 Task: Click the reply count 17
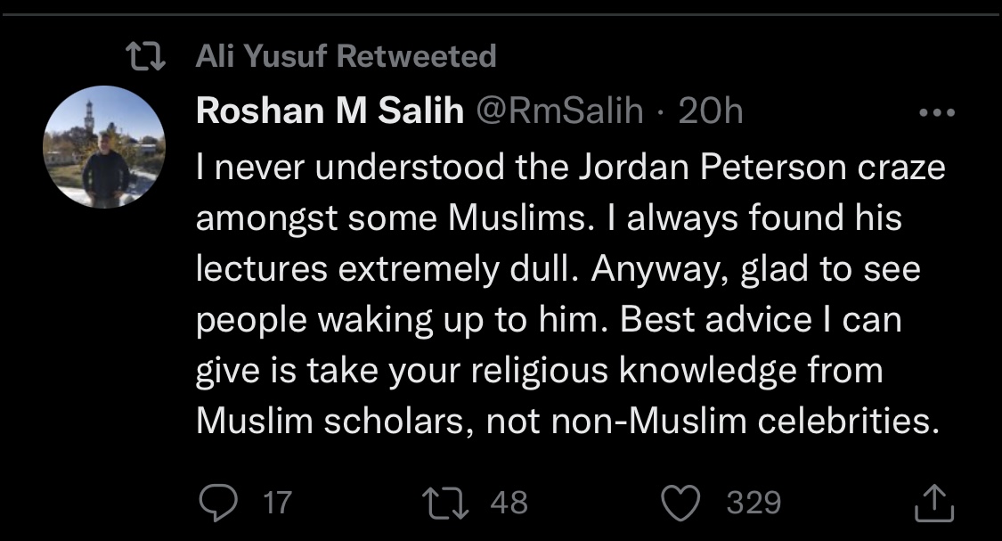pos(278,503)
